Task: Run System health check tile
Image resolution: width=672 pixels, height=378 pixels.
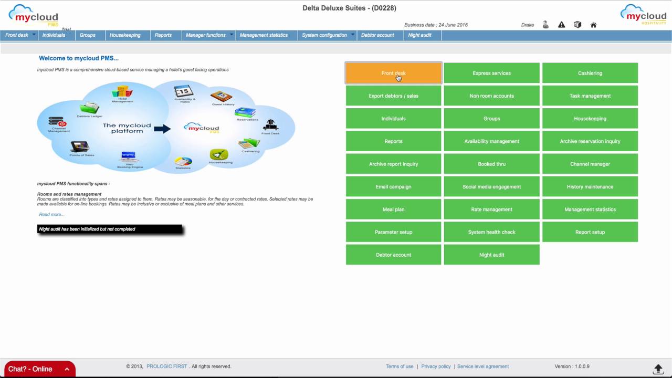Action: tap(491, 232)
